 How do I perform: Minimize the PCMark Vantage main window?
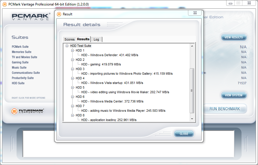pos(231,3)
